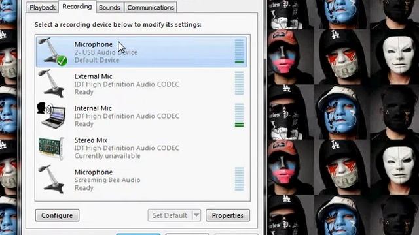Open the Set Default dropdown arrow
Screen dimensions: 419x235
coord(196,215)
